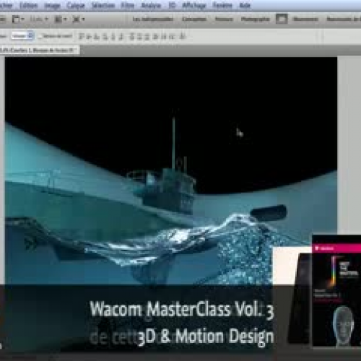This screenshot has width=361, height=361.
Task: Open the auto-select type combo box
Action: pyautogui.click(x=22, y=36)
